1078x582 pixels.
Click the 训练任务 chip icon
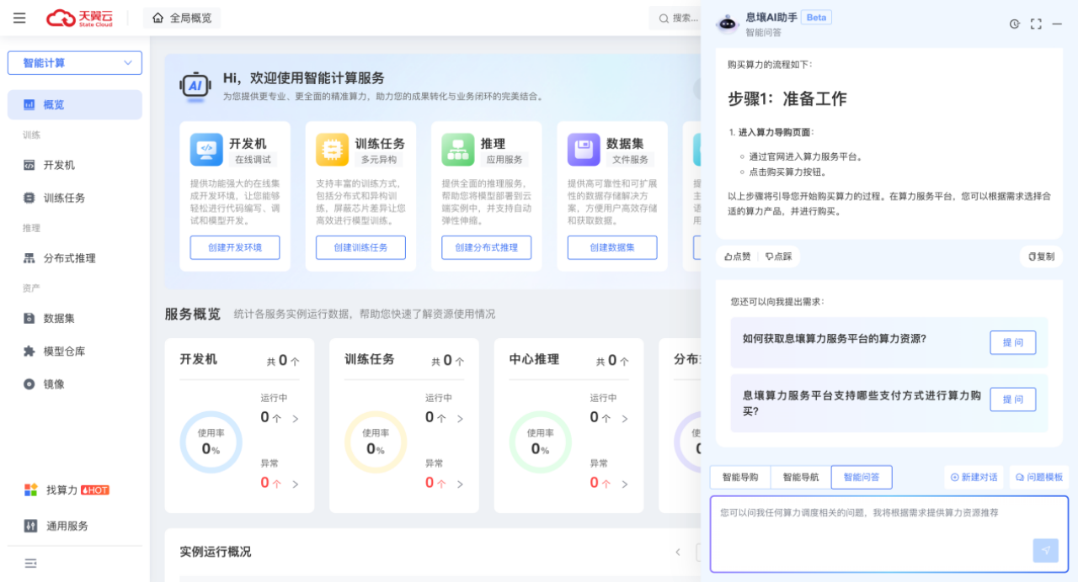pyautogui.click(x=332, y=150)
